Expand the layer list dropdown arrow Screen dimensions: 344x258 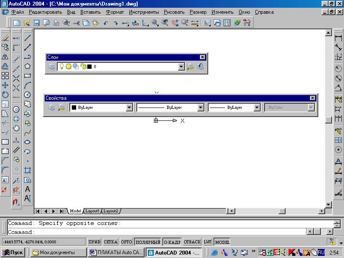coord(181,67)
